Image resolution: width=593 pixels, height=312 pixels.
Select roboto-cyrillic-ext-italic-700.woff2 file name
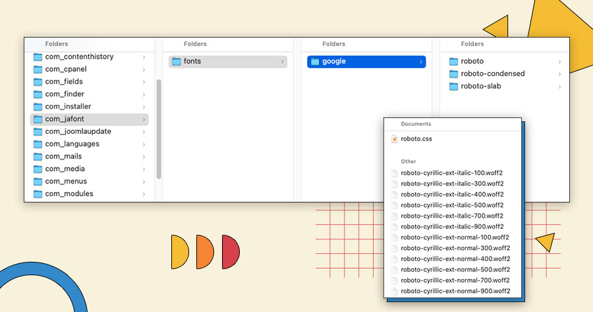click(452, 216)
